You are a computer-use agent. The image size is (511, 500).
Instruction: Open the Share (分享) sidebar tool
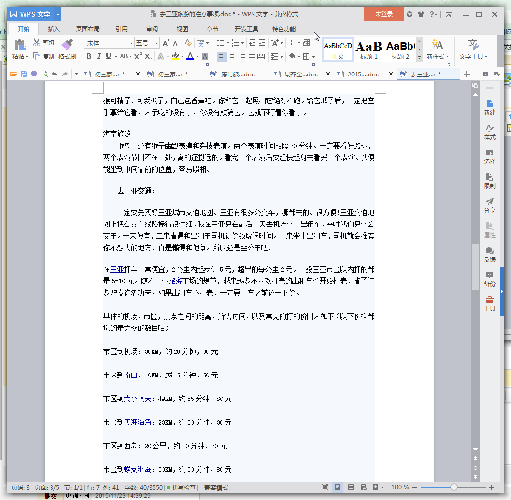coord(489,206)
